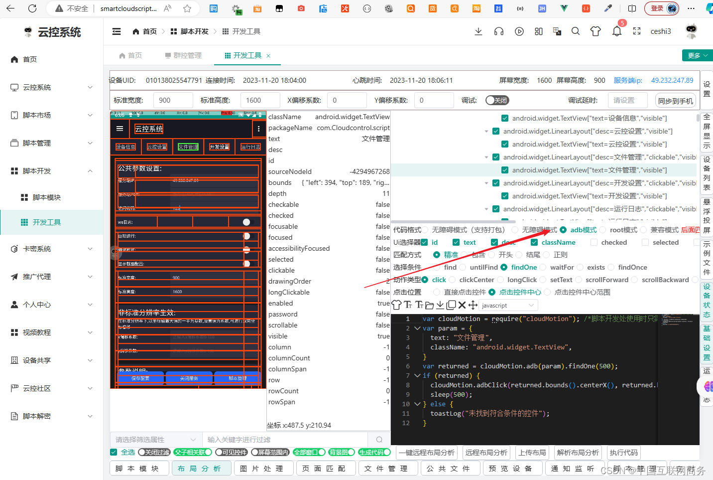This screenshot has width=713, height=480.
Task: Check the selected attribute checkbox
Action: 645,242
